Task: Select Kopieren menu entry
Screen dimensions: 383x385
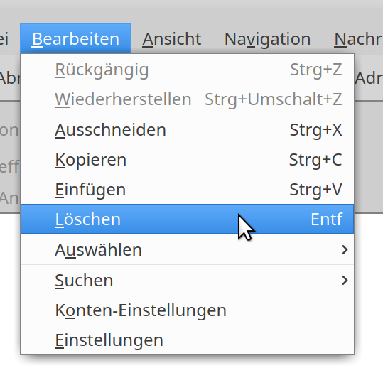Action: 187,160
